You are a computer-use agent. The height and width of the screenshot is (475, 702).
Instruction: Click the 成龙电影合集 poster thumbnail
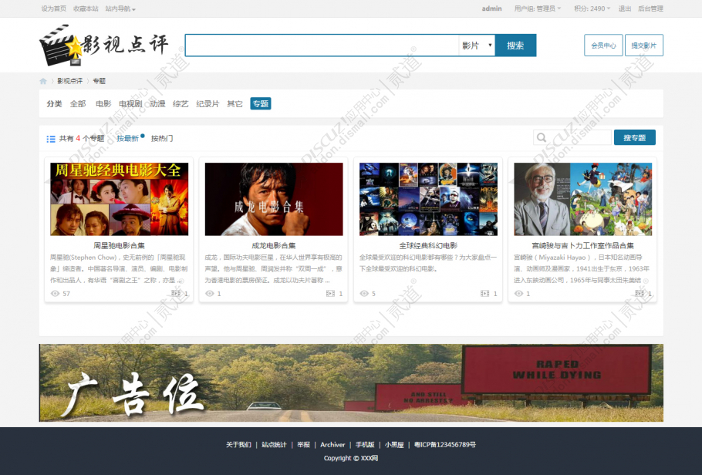(274, 199)
